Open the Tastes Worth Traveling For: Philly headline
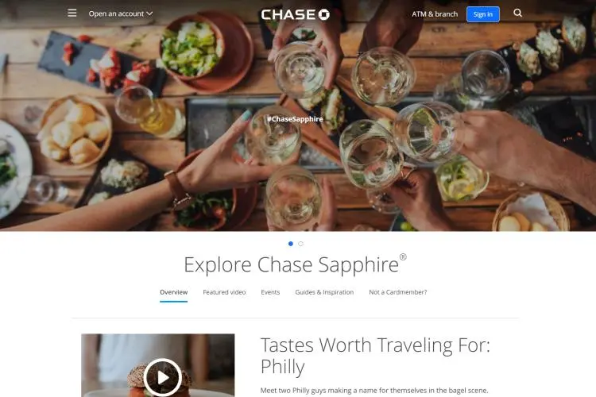 click(375, 356)
